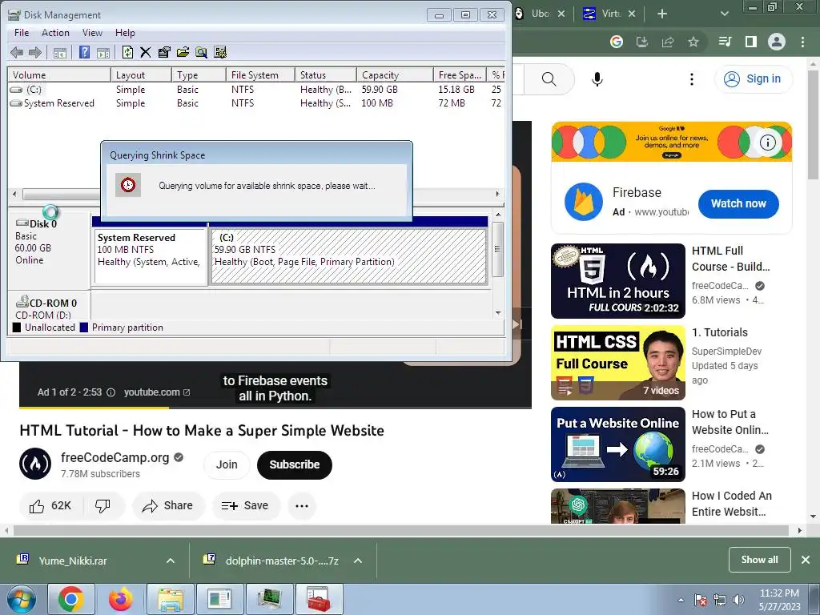
Task: Toggle the Show/Hide Action Pane toolbar icon
Action: coord(103,52)
